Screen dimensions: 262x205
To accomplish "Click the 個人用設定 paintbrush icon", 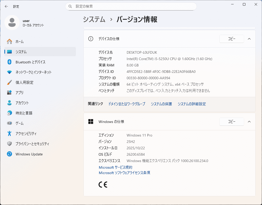I will click(9, 83).
